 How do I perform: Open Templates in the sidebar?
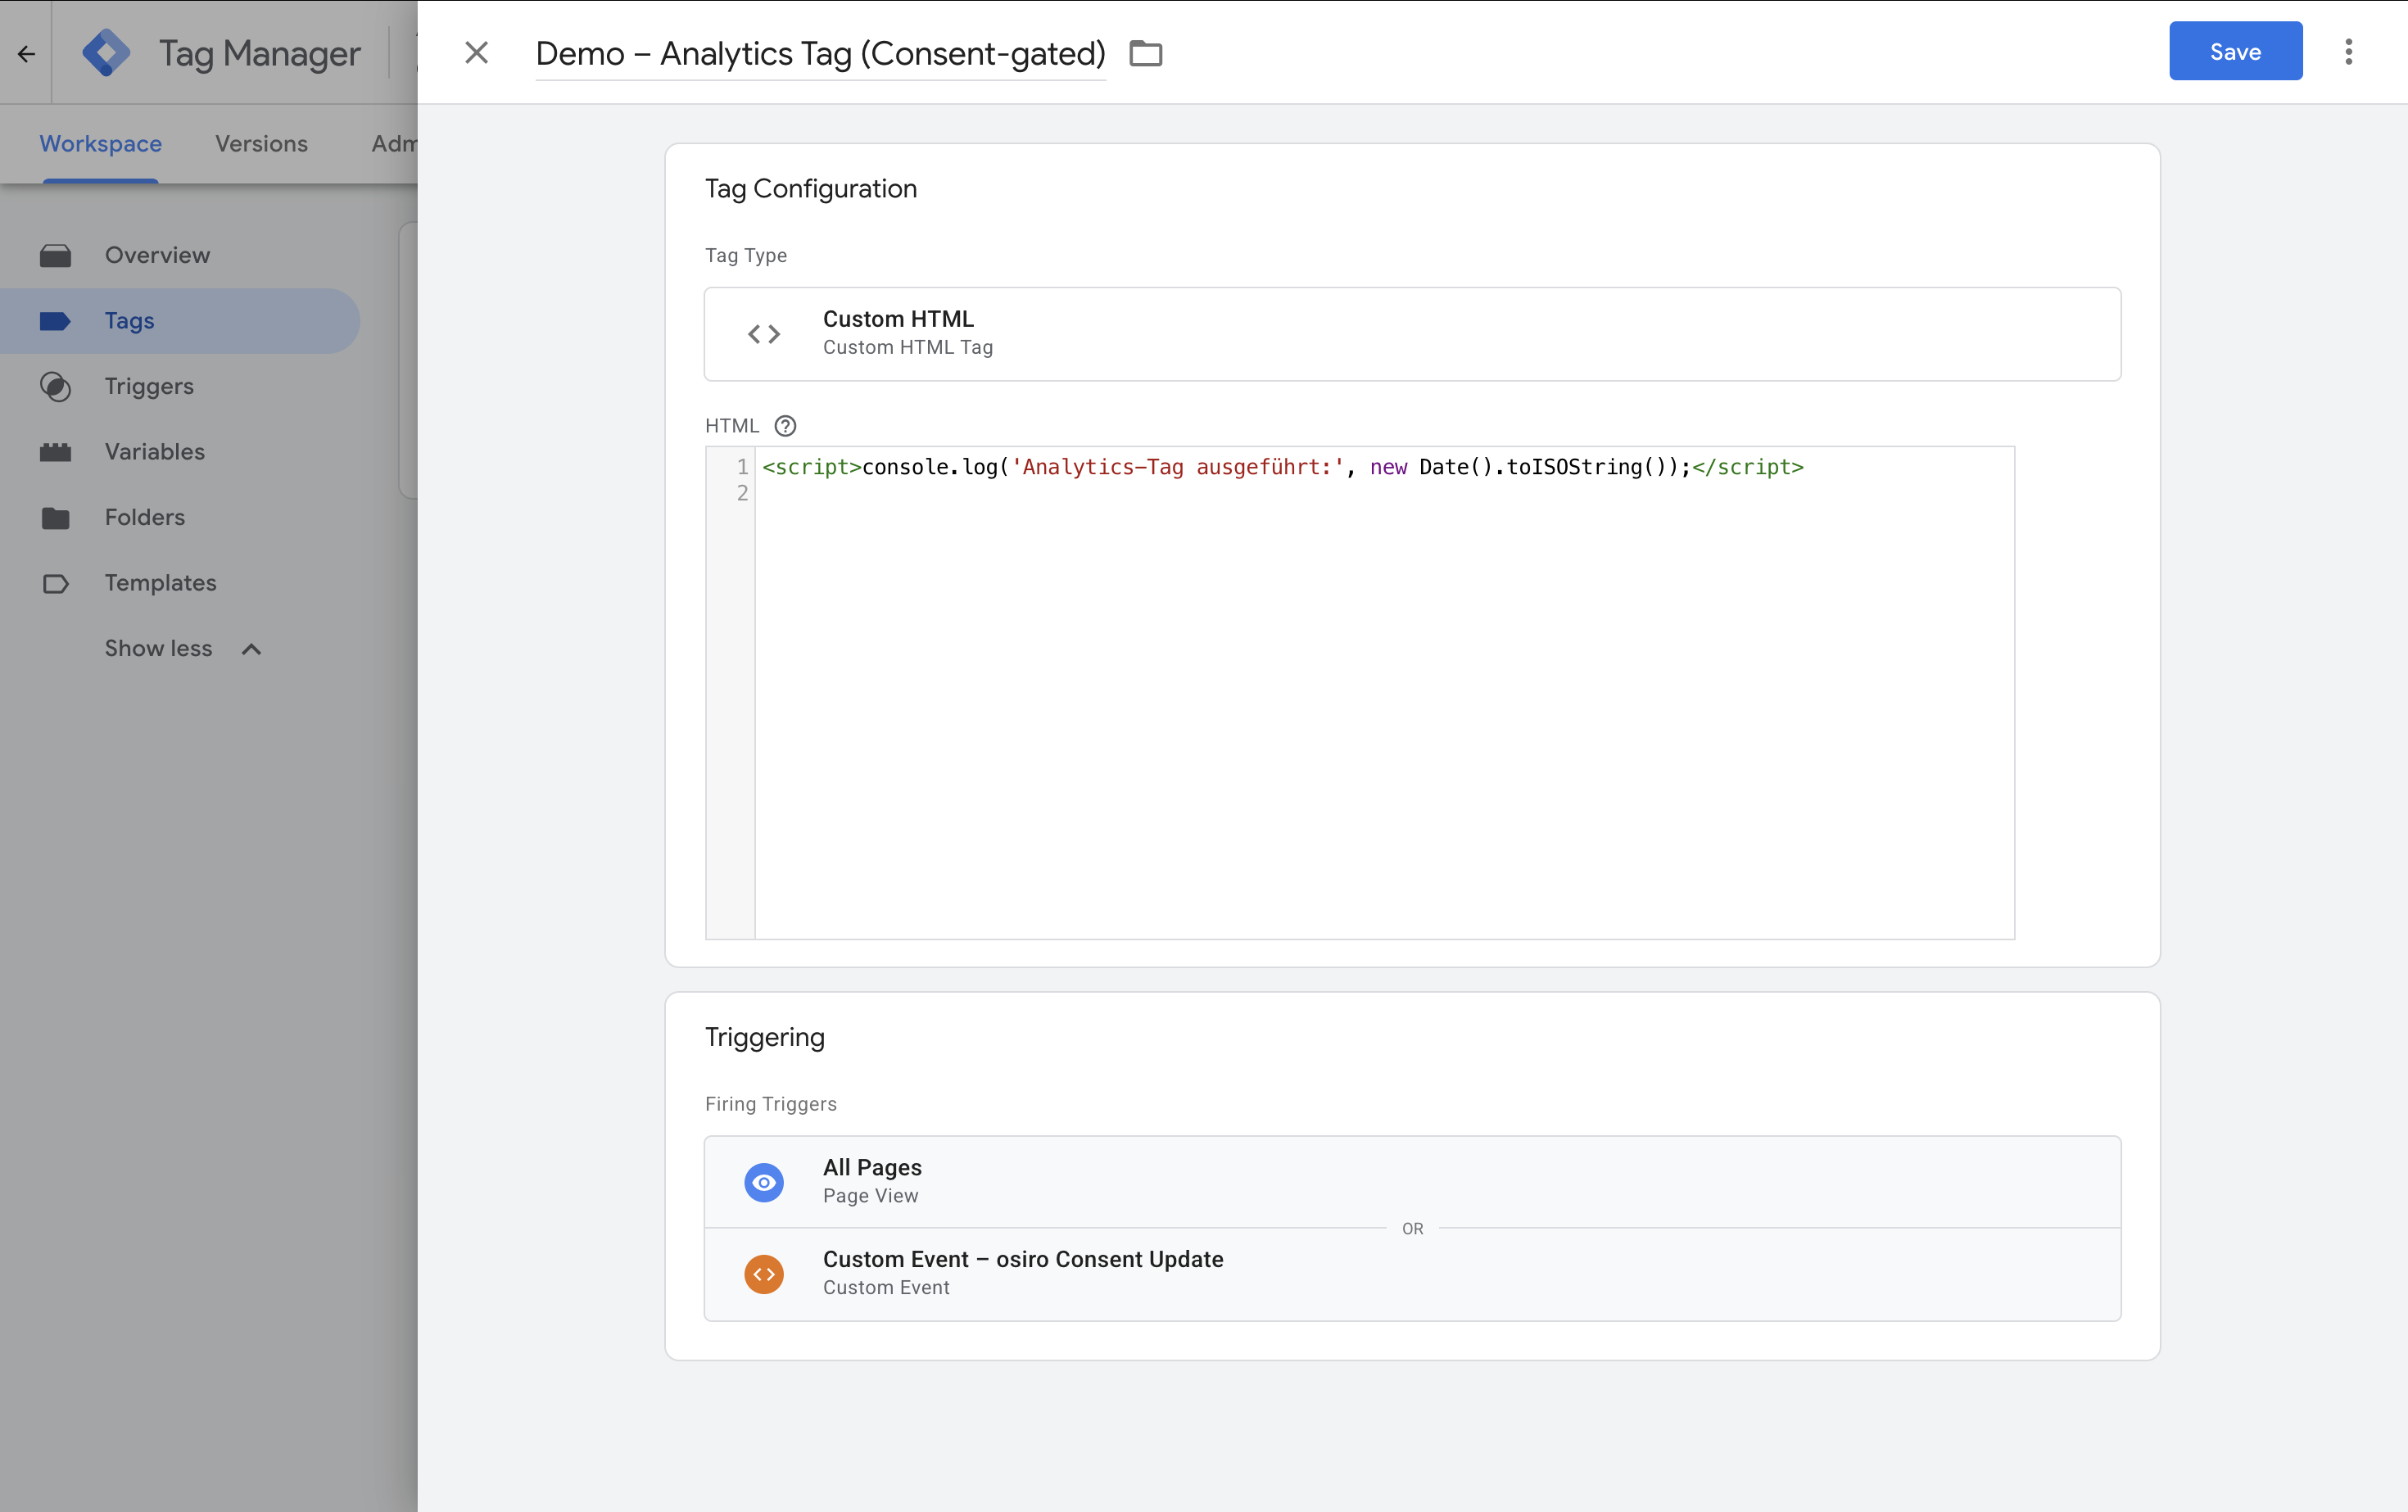[180, 583]
